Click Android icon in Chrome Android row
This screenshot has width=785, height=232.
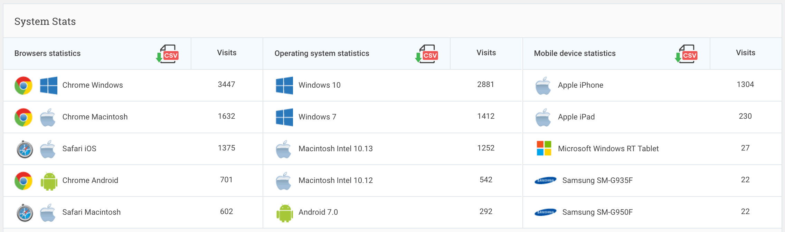point(49,181)
